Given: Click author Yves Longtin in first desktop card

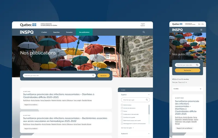Looking at the screenshot, I should click(x=77, y=100).
